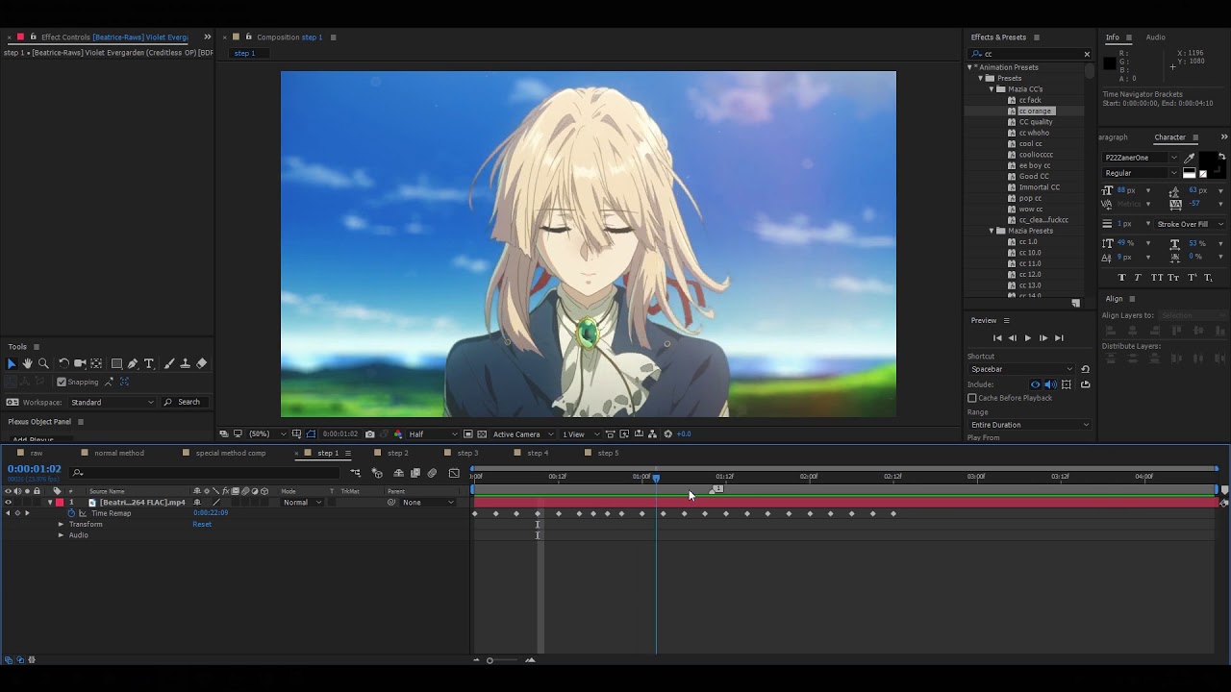Open the Workspace Standard dropdown
The width and height of the screenshot is (1231, 692).
click(112, 402)
